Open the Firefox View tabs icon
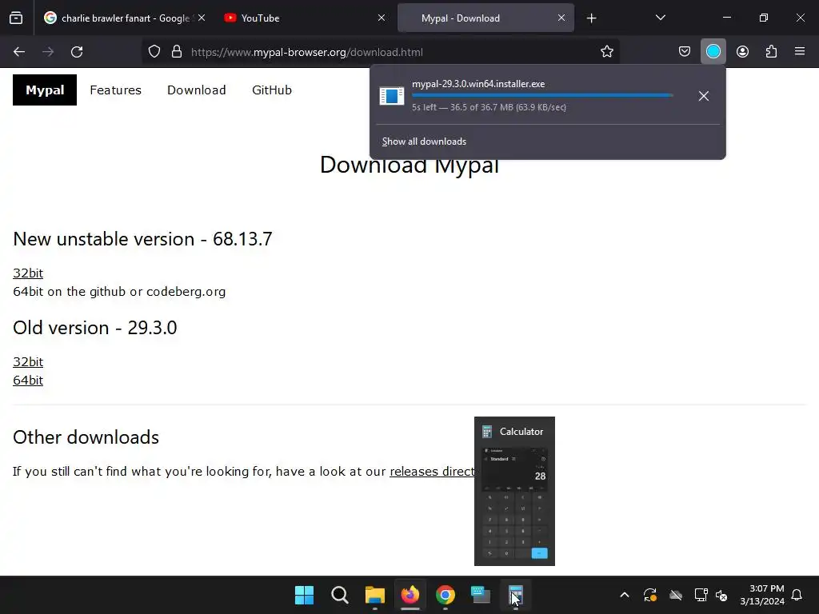819x614 pixels. click(x=16, y=18)
